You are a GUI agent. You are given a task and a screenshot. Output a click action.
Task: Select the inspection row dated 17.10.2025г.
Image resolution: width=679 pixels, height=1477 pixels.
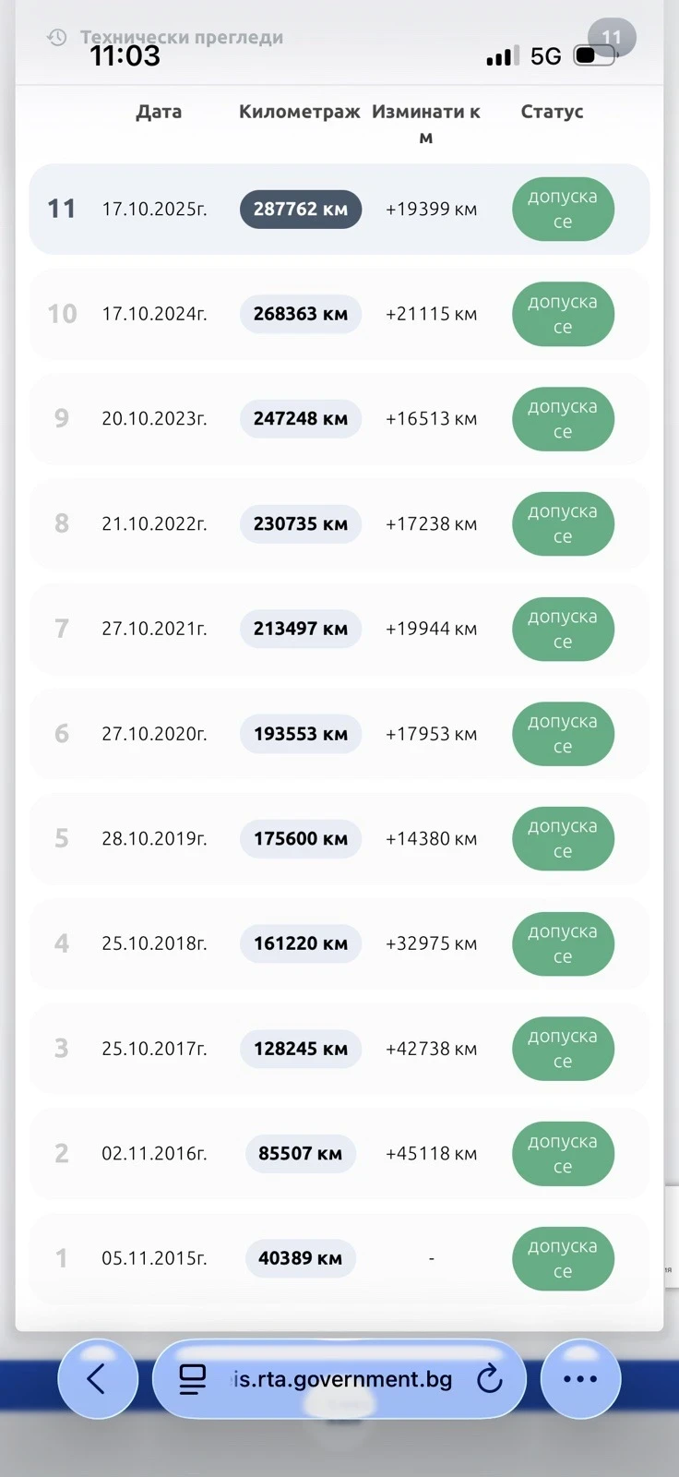point(339,210)
